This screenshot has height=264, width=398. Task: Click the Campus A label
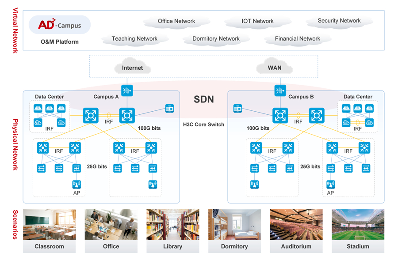(x=106, y=97)
